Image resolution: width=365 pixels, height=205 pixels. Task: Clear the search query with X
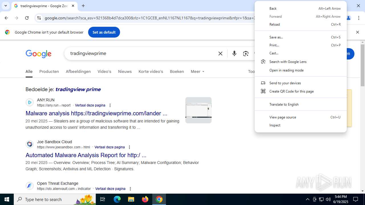[x=220, y=54]
